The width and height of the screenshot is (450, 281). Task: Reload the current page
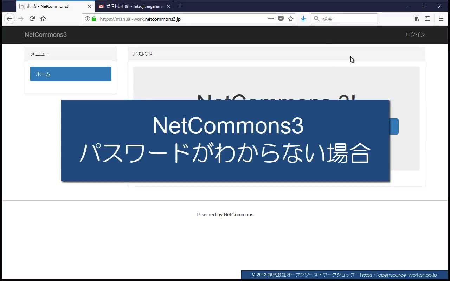click(x=32, y=19)
